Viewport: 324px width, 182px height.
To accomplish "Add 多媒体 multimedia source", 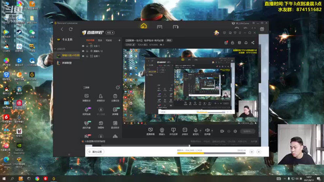I will coord(185,131).
